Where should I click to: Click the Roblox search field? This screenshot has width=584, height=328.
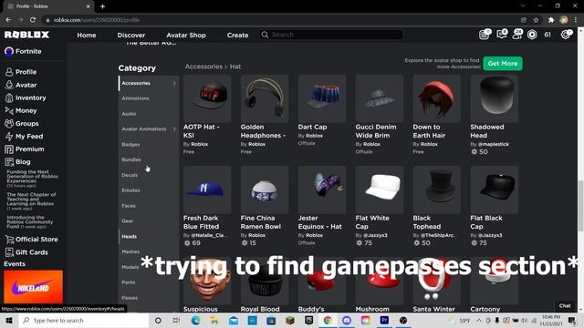(x=331, y=35)
